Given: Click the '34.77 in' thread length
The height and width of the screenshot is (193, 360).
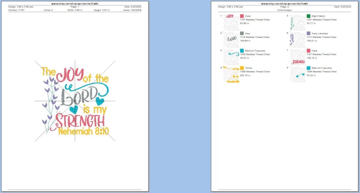Looking at the screenshot, I should pyautogui.click(x=311, y=24).
